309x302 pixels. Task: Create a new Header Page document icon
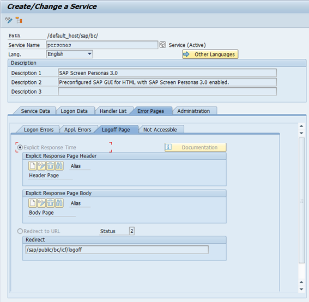click(33, 166)
